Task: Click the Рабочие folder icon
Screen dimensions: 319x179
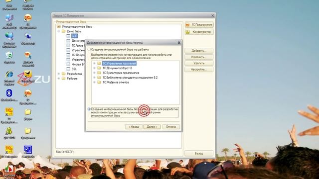Action: tap(63, 79)
